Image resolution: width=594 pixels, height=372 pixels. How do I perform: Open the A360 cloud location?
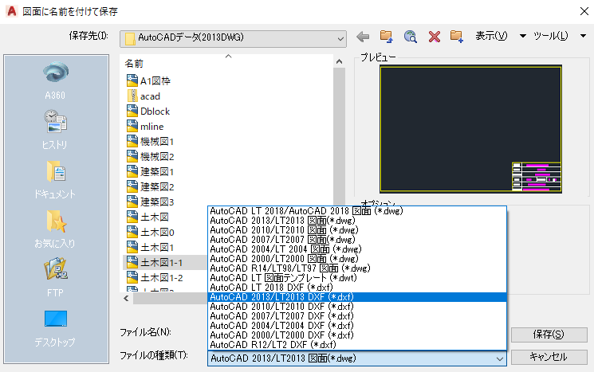pos(55,80)
